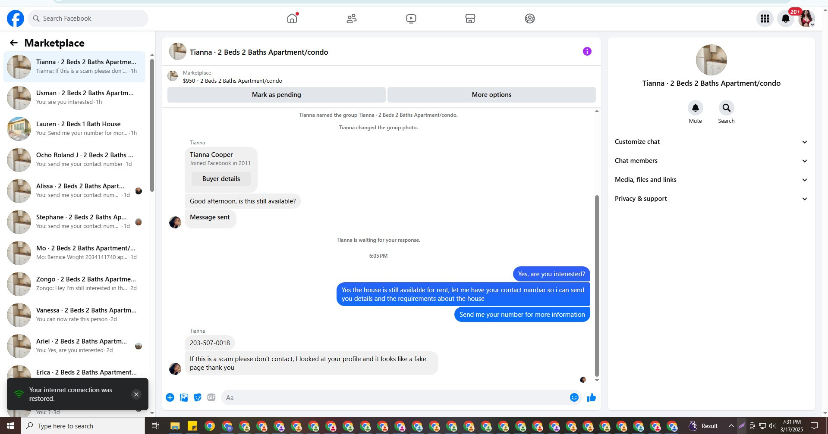Attach a file with the photo icon
The width and height of the screenshot is (828, 434).
click(184, 397)
